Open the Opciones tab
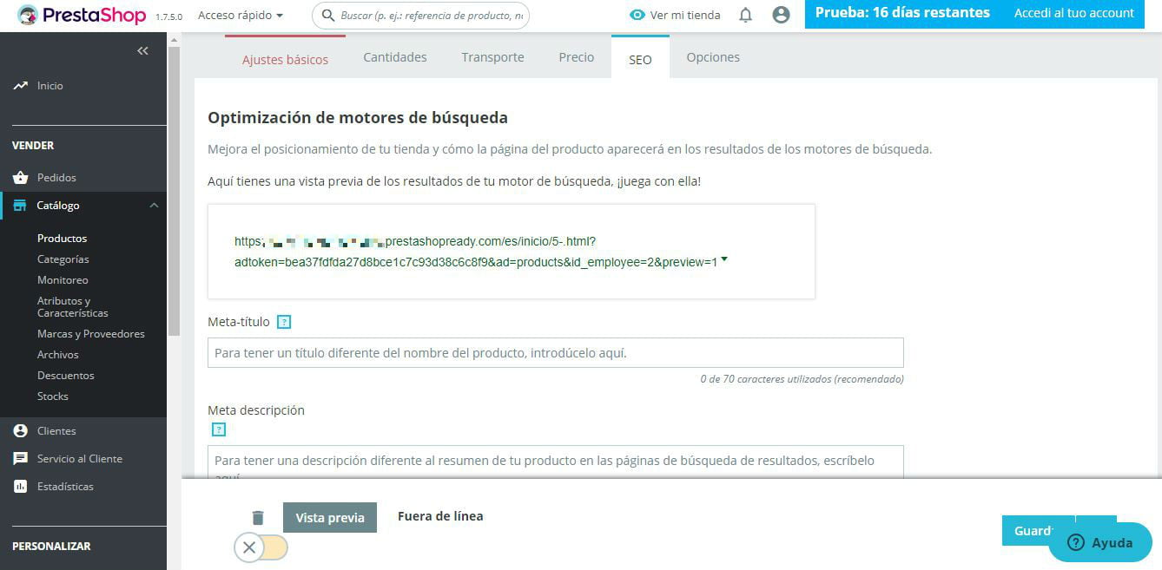The width and height of the screenshot is (1162, 570). click(712, 56)
